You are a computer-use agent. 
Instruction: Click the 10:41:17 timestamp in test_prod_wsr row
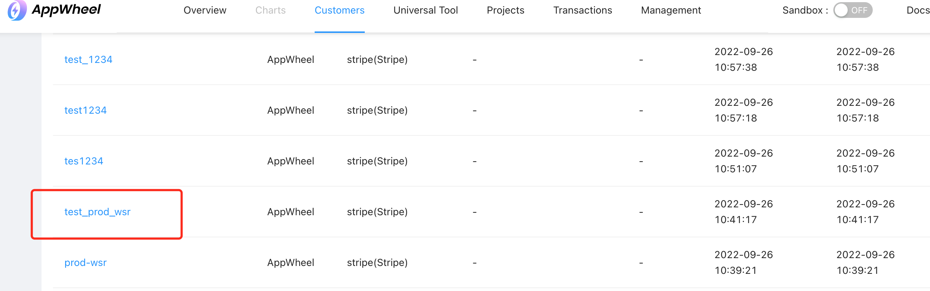pos(735,220)
